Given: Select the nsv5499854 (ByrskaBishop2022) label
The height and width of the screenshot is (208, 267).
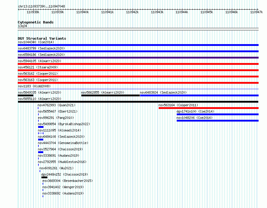Looking at the screenshot, I should coord(64,124).
